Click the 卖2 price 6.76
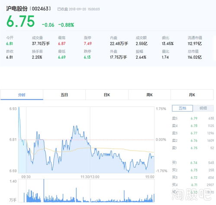This screenshot has width=216, height=205. pyautogui.click(x=194, y=141)
